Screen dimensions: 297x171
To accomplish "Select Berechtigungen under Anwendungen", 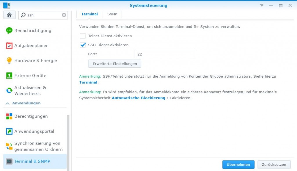I will 31,116.
